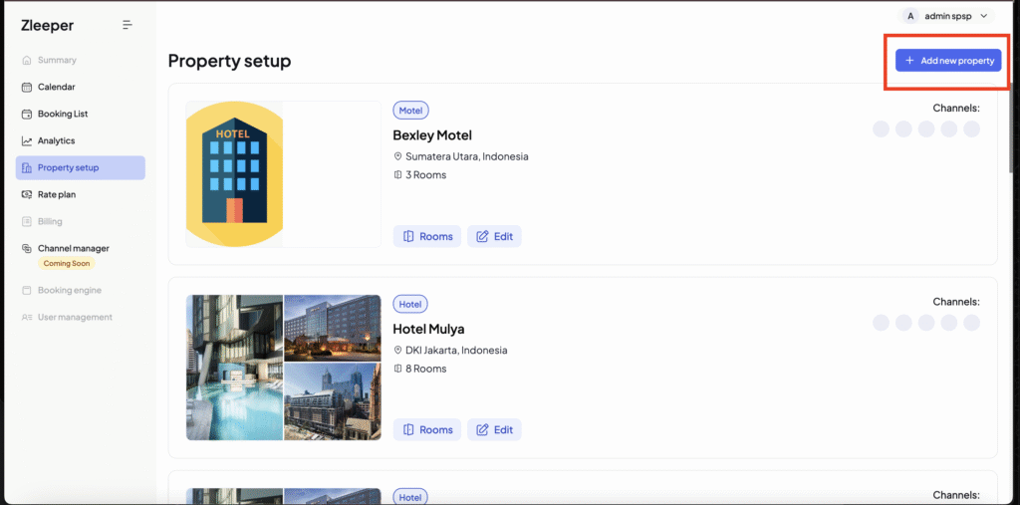Collapse sidebar using the hamburger menu icon
This screenshot has height=505, width=1020.
(x=127, y=25)
